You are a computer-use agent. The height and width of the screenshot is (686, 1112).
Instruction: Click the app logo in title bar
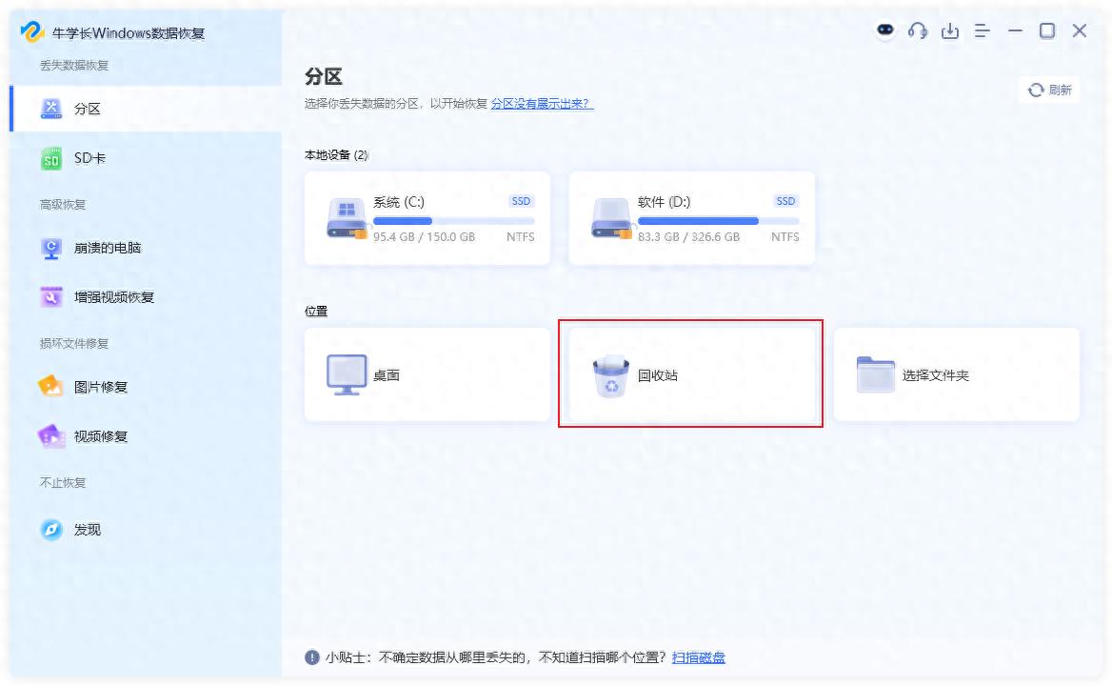click(32, 32)
